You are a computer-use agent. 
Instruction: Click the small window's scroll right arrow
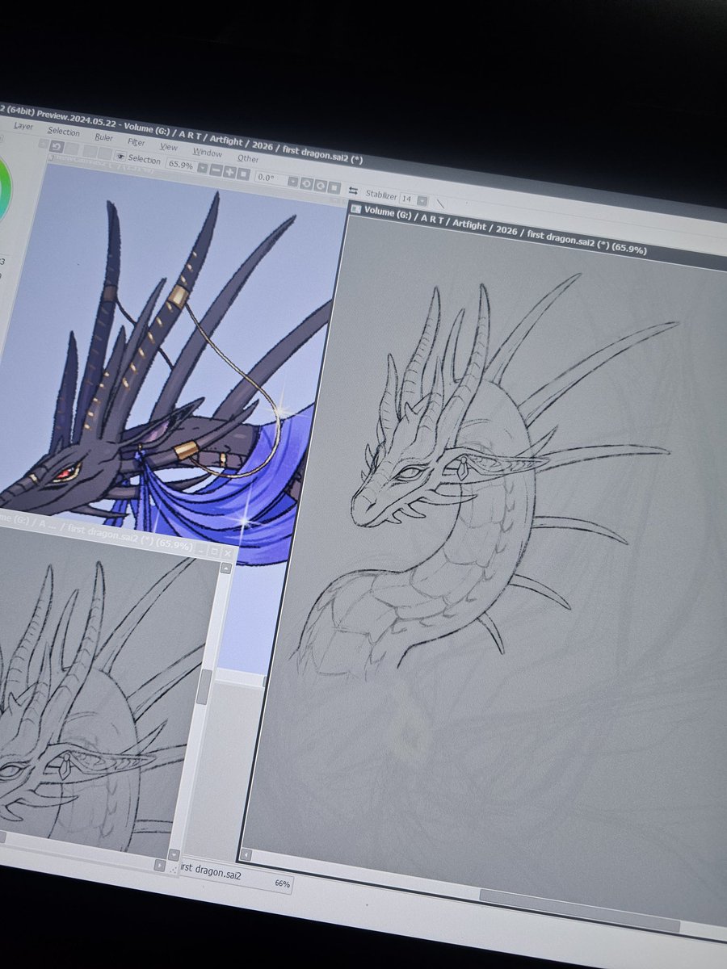tap(160, 866)
